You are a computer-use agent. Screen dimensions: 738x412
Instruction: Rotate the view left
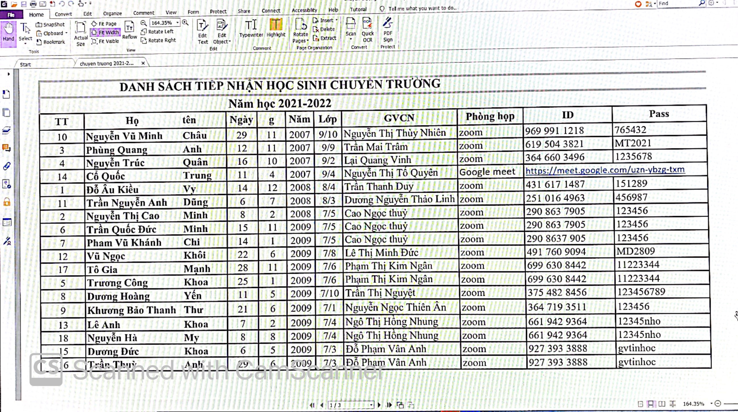tap(157, 32)
